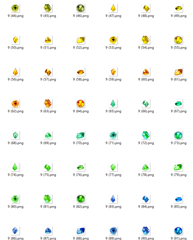193x240 pixels.
Task: Select the olive round gem 9 (46).png
Action: (81, 8)
